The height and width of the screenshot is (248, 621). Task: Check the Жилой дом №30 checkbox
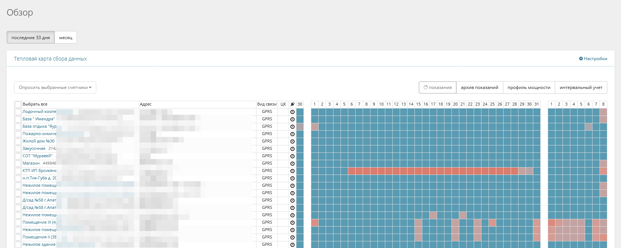18,141
